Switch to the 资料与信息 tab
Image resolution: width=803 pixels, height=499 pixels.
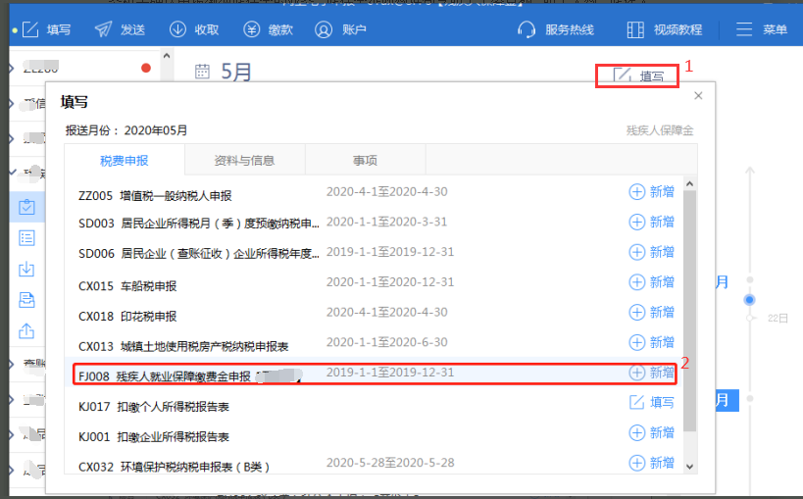click(244, 161)
